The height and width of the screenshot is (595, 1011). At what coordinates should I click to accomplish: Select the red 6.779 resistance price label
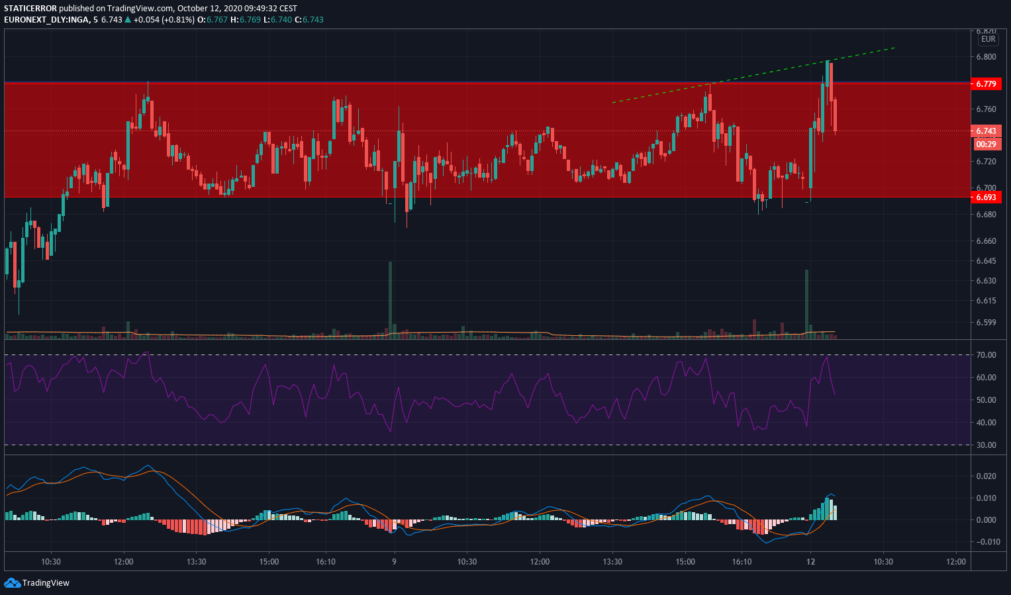[986, 84]
